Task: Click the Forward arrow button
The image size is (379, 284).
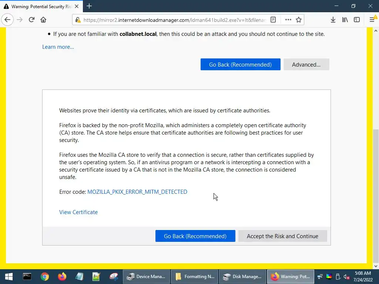Action: 20,20
